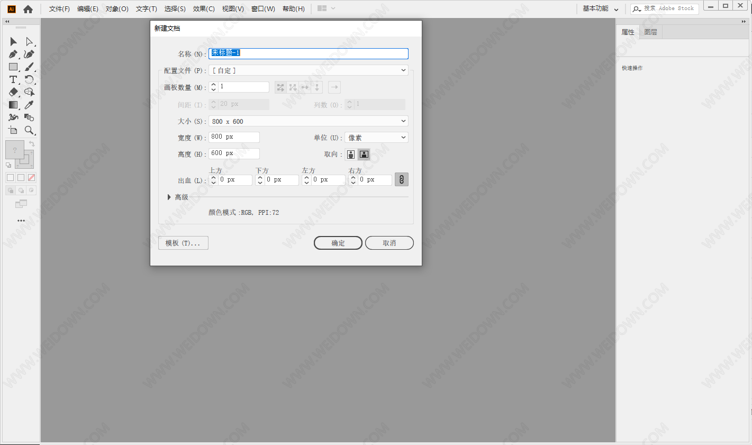Click the right-to-left layout arrow icon
Viewport: 752px width, 445px height.
pos(334,87)
